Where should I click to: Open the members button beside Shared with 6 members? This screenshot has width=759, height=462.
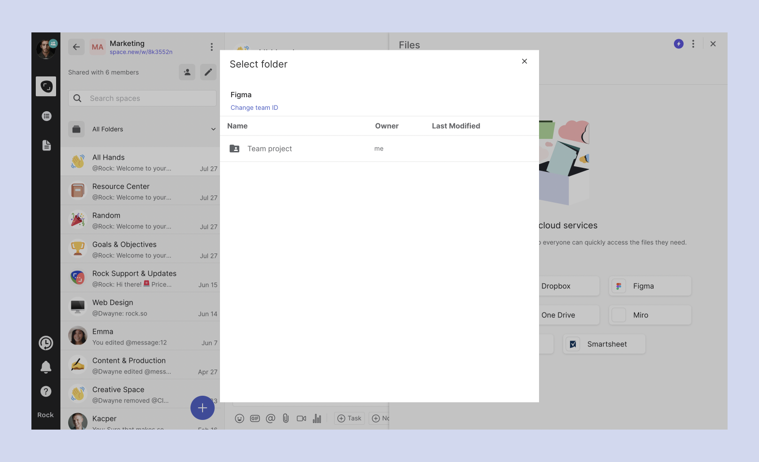187,72
